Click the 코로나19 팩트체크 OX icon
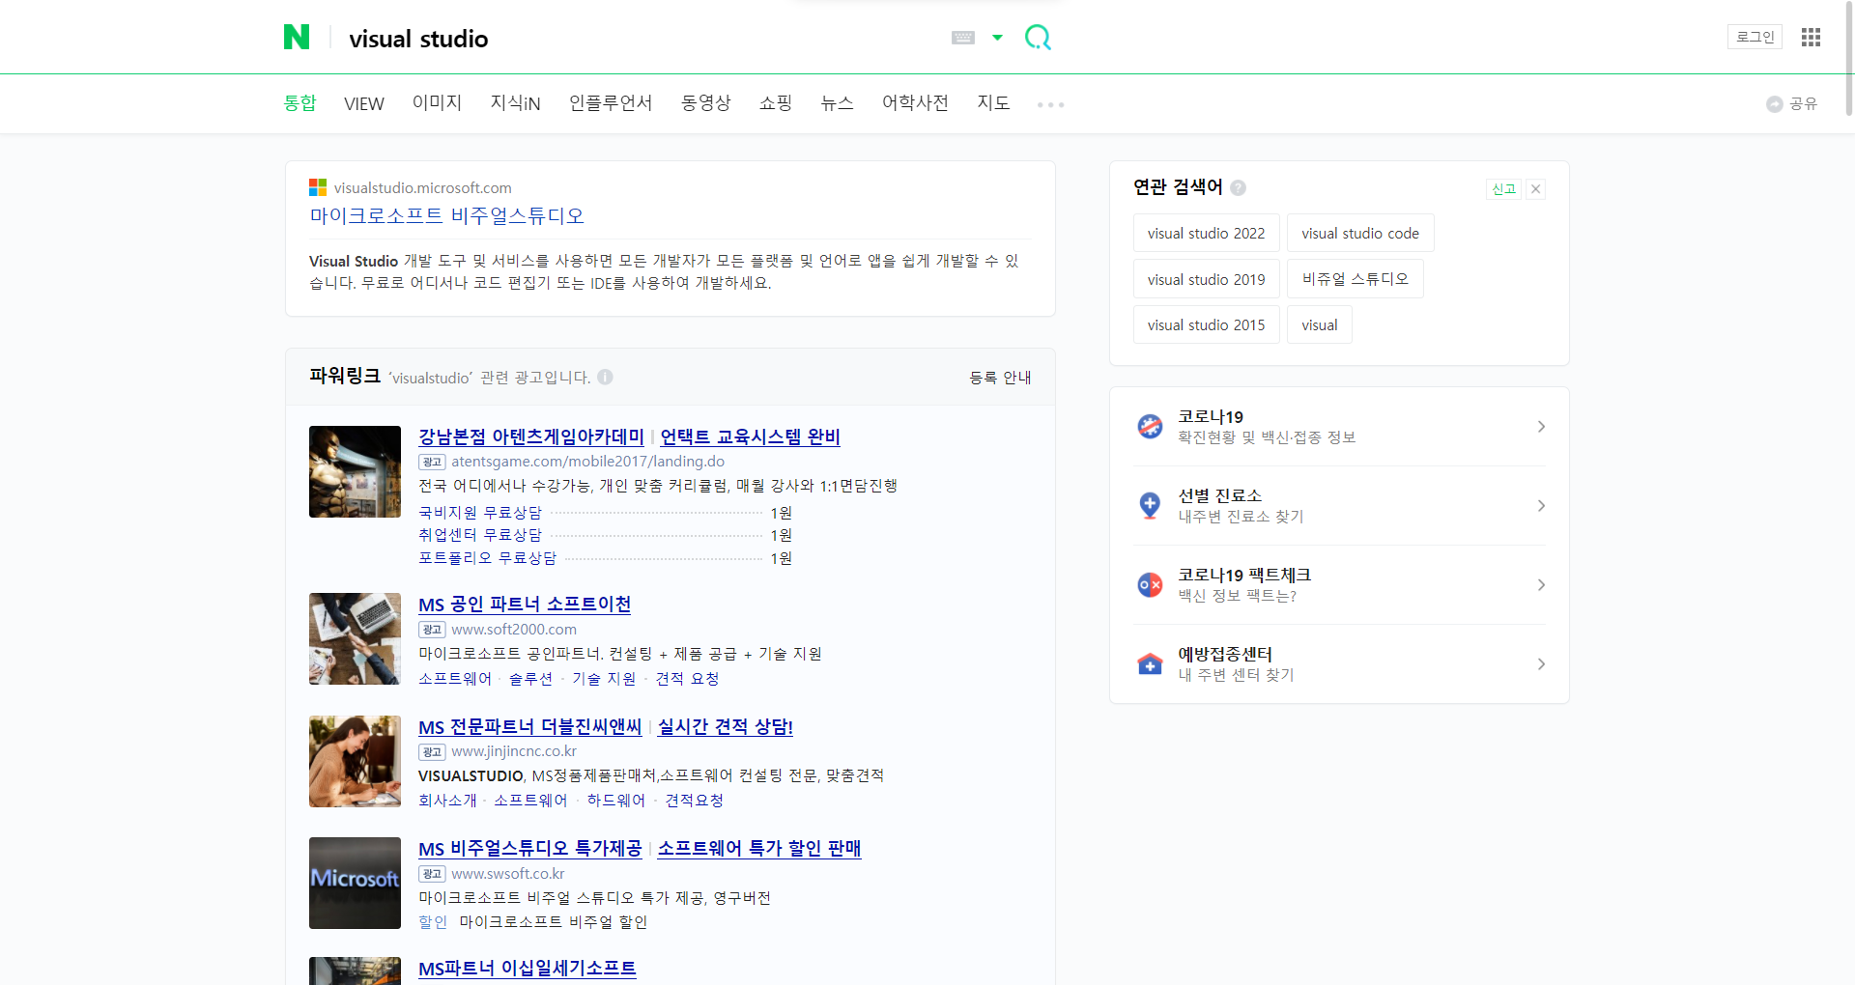Viewport: 1855px width, 985px height. pos(1150,584)
